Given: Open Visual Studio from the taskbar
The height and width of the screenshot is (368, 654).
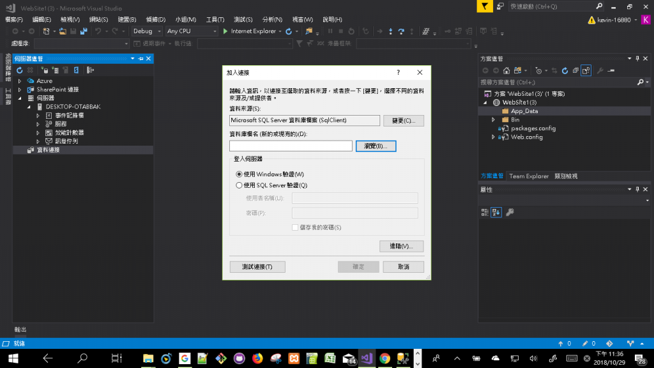Looking at the screenshot, I should [x=367, y=358].
